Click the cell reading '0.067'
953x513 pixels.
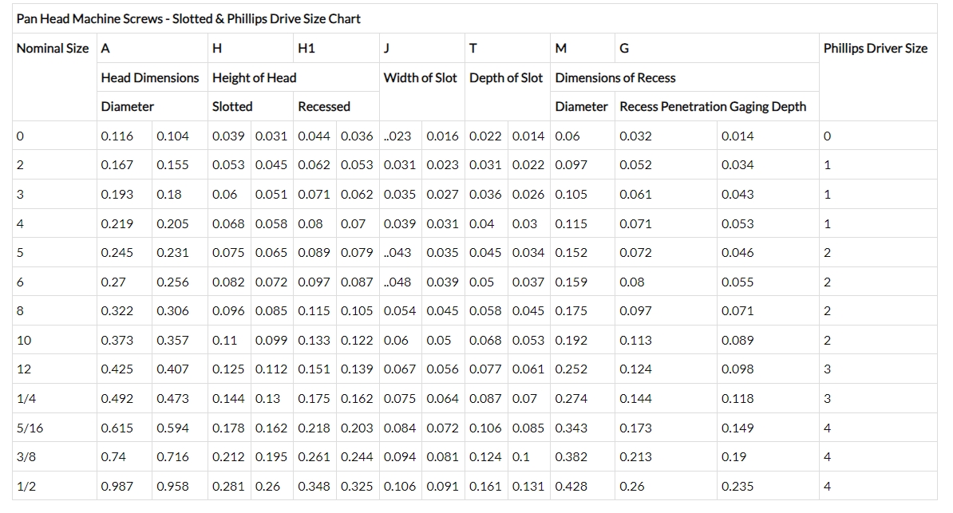click(x=399, y=369)
